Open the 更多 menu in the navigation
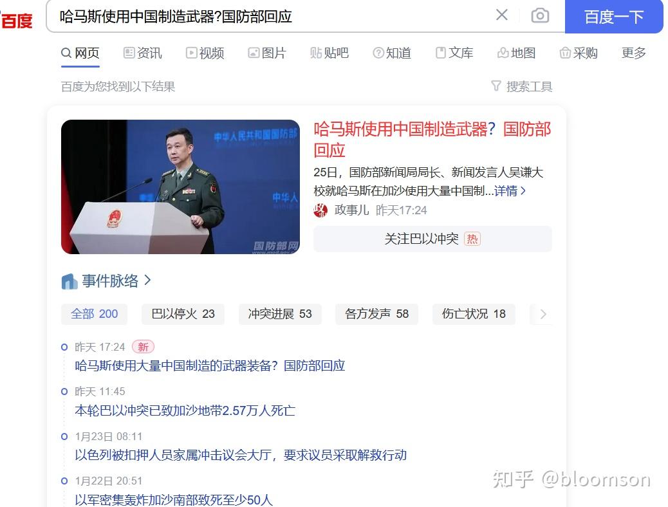 tap(633, 53)
